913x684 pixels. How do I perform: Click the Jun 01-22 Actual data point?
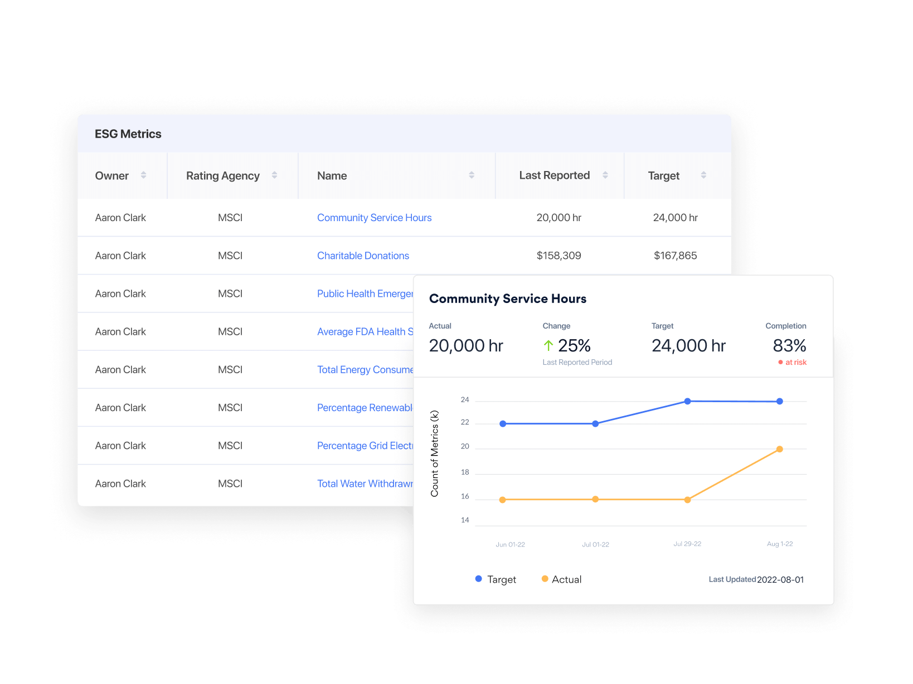point(503,500)
